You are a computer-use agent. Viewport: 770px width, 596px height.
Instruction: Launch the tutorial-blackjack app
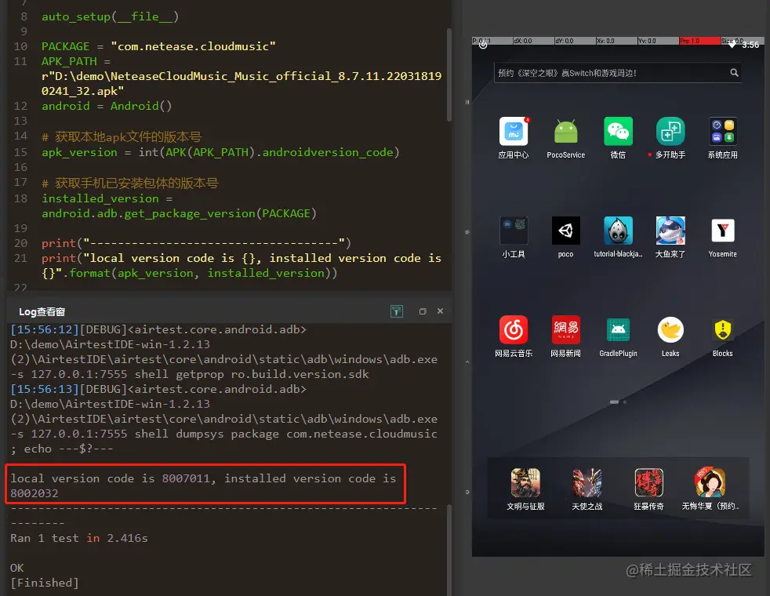pos(618,231)
